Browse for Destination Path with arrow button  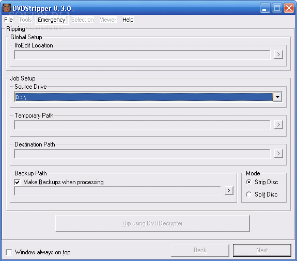click(278, 153)
